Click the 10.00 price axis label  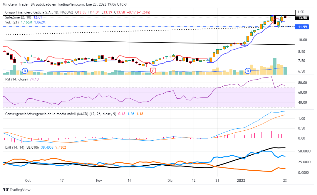302,40
